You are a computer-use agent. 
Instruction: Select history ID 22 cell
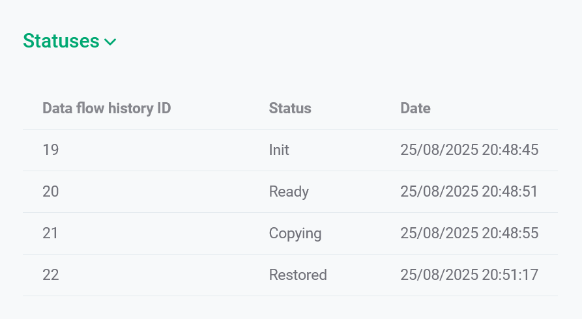click(51, 275)
